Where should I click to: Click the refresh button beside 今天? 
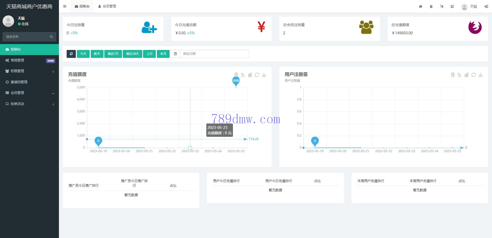coord(71,54)
